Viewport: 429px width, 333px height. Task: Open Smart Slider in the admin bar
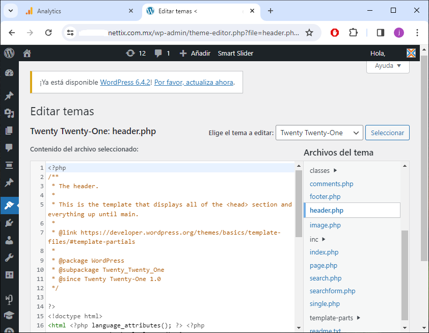point(235,53)
